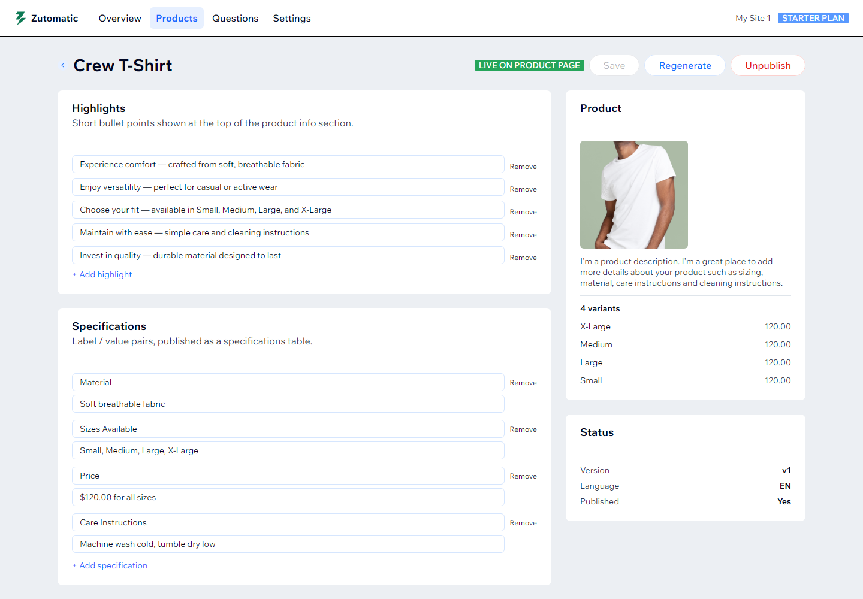Click the white t-shirt product thumbnail

click(634, 195)
